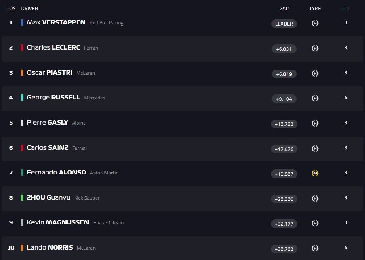This screenshot has height=260, width=365.
Task: Click Verstappen's hard tyre icon
Action: click(x=315, y=23)
